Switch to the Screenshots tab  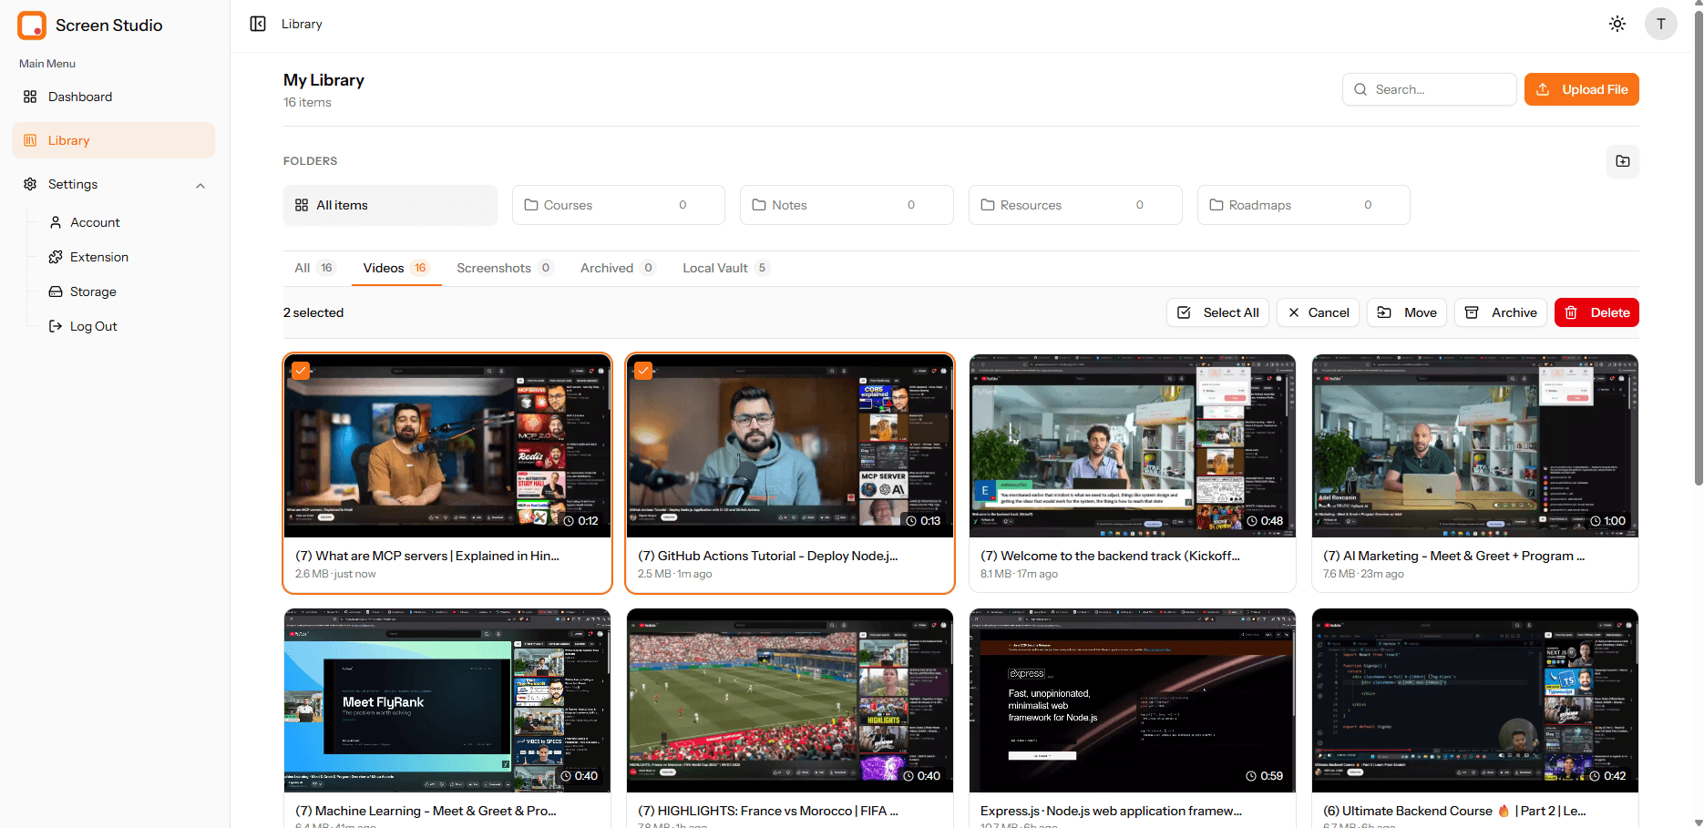(x=505, y=268)
